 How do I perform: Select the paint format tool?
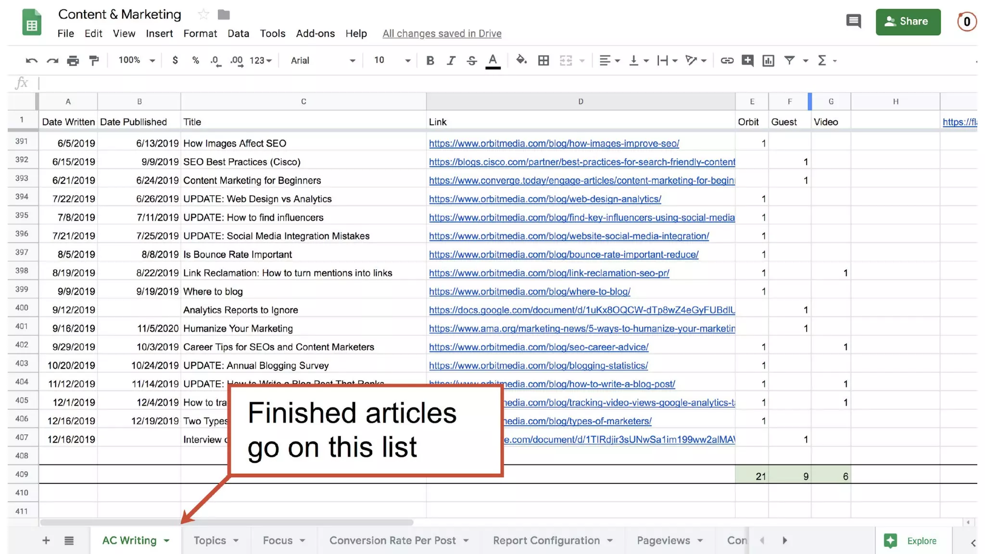pyautogui.click(x=94, y=61)
